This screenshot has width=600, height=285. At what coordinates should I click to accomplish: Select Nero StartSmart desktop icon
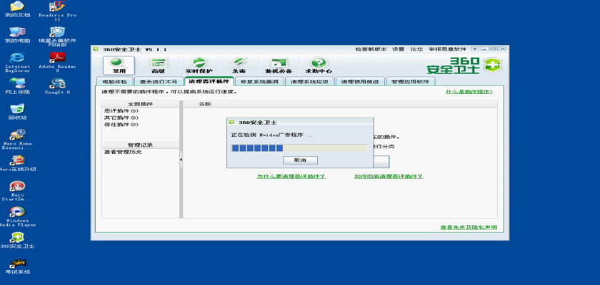[x=17, y=191]
